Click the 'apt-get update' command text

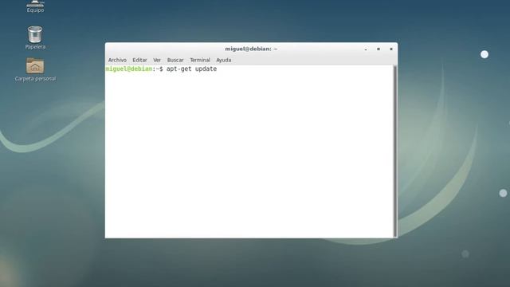(x=191, y=69)
